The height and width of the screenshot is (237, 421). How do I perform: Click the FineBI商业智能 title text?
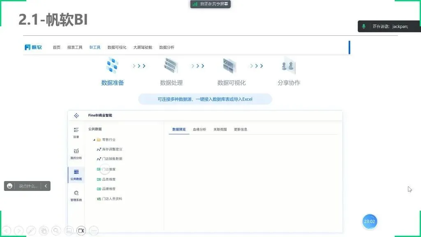pyautogui.click(x=100, y=115)
